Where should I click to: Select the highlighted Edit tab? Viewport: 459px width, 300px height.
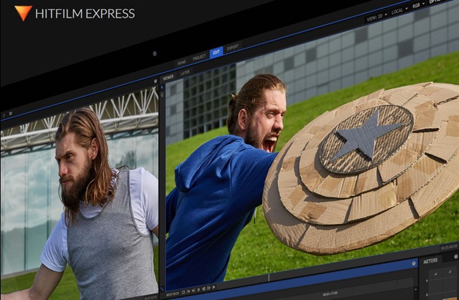pyautogui.click(x=216, y=53)
